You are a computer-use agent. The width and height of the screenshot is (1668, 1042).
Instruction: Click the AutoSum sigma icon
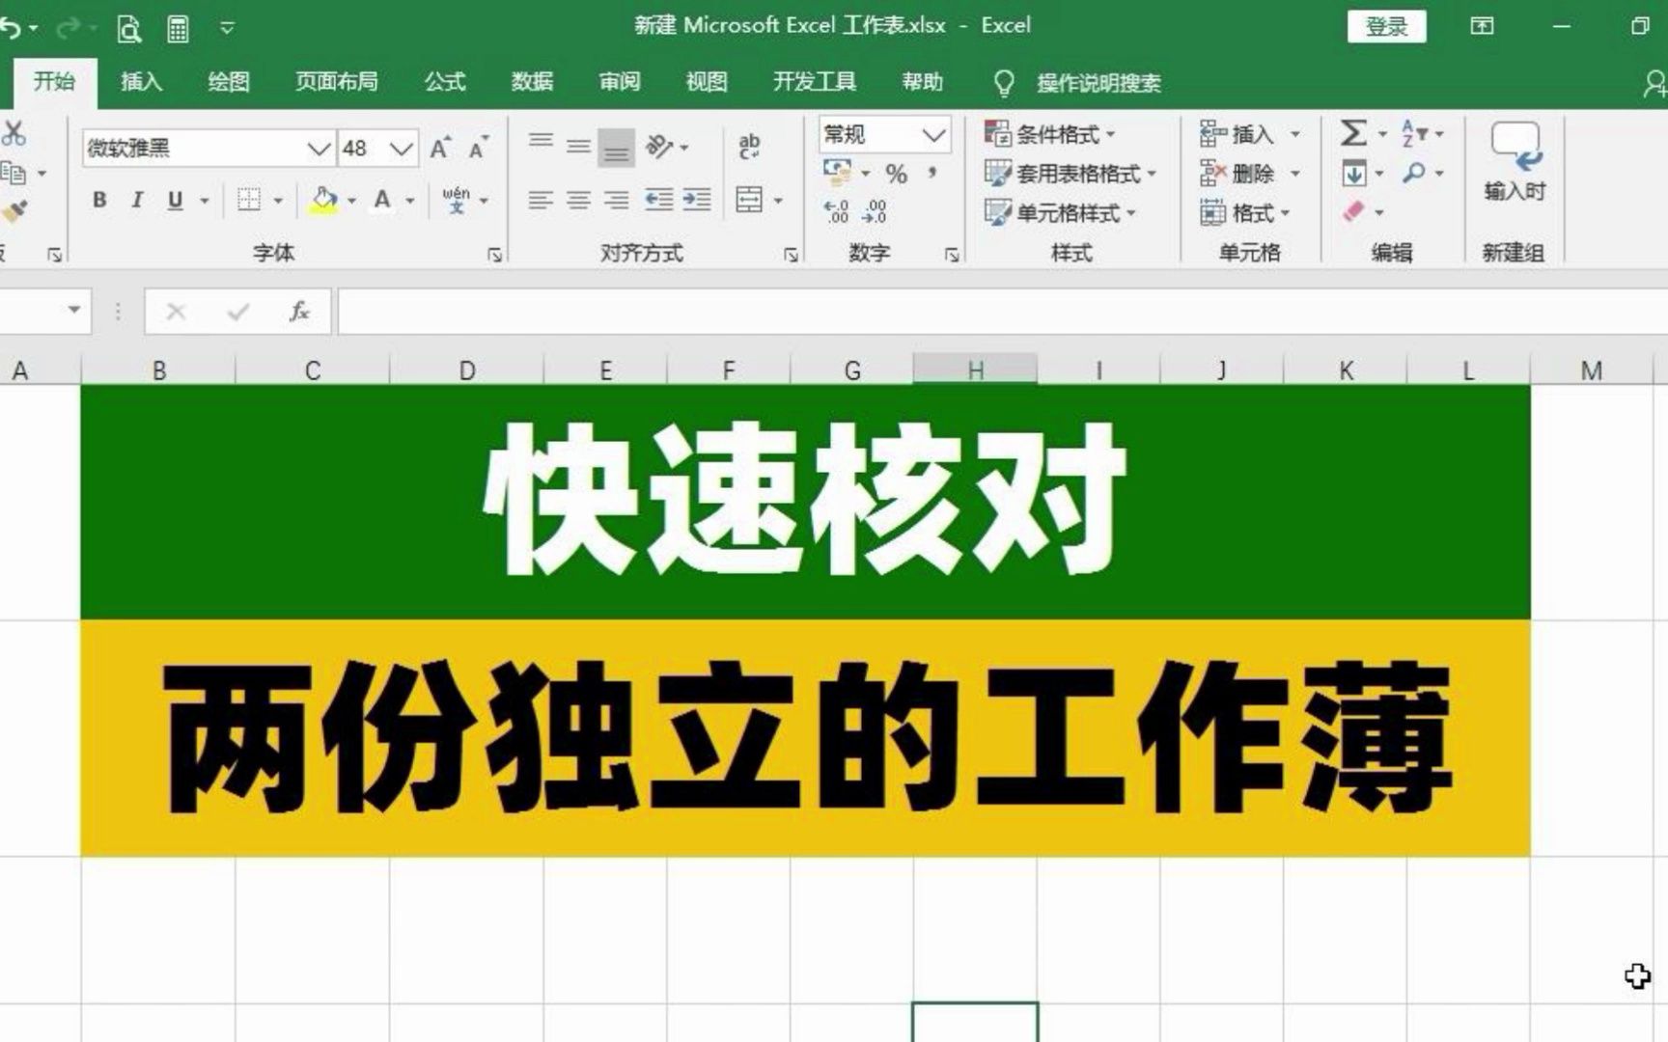1354,133
